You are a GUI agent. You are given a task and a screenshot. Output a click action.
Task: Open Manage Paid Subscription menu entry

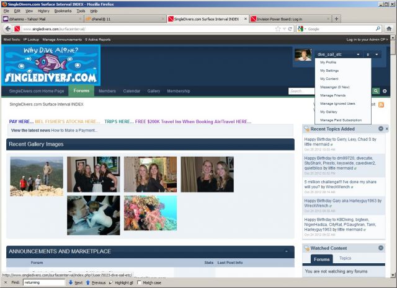point(341,120)
